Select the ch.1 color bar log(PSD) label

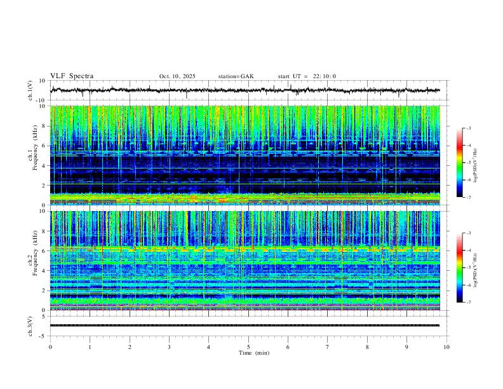pos(476,165)
